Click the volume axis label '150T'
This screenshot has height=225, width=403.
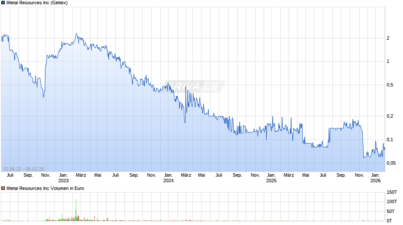pos(392,192)
